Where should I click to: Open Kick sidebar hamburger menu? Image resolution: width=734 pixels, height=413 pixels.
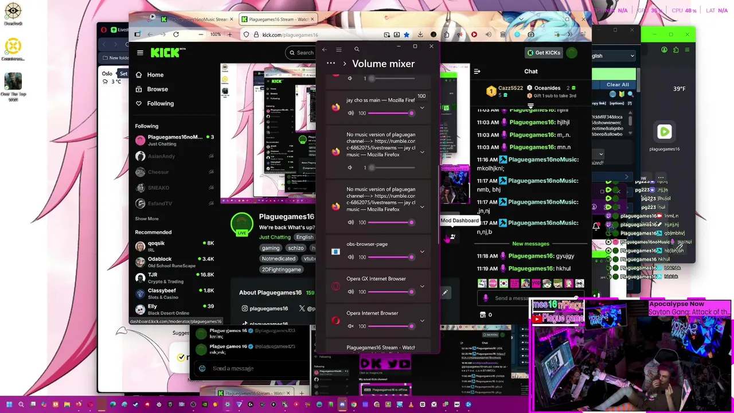(x=140, y=53)
